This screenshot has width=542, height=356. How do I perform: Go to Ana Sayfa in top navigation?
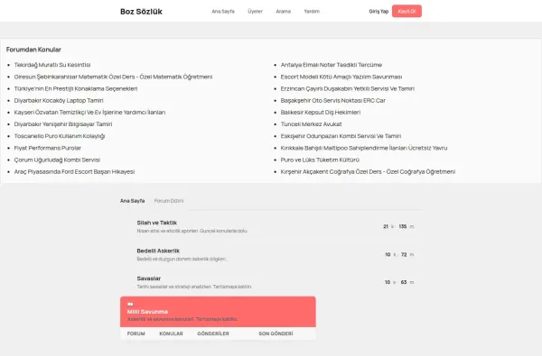[223, 12]
